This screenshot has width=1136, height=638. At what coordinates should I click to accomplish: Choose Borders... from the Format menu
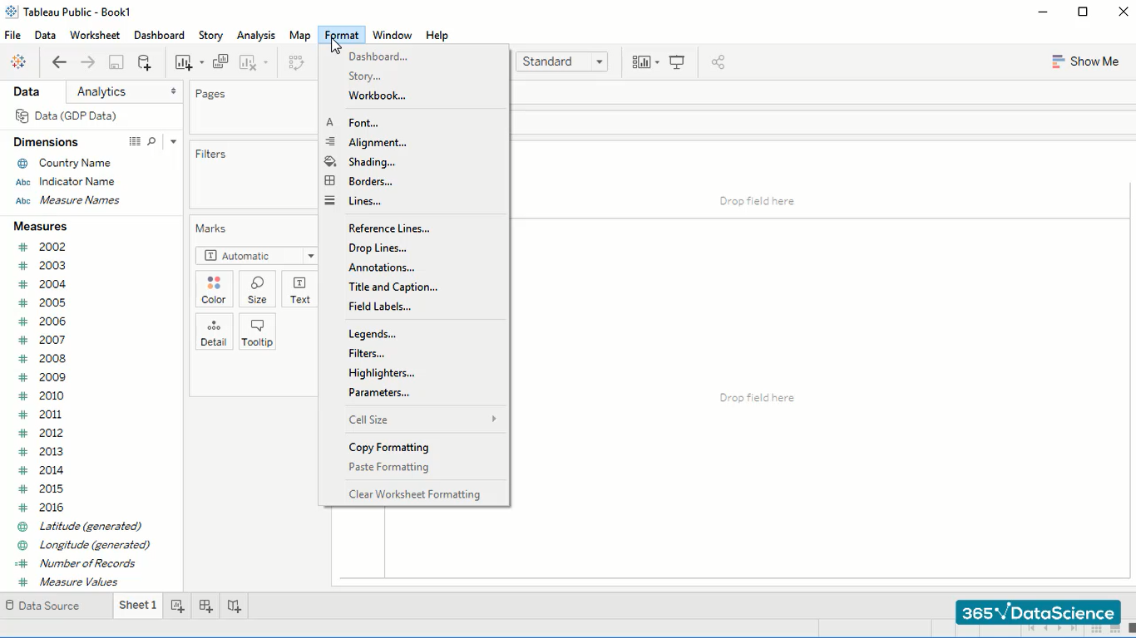click(x=370, y=181)
